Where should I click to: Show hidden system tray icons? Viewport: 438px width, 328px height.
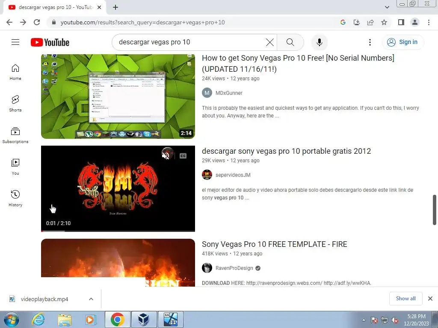point(364,320)
